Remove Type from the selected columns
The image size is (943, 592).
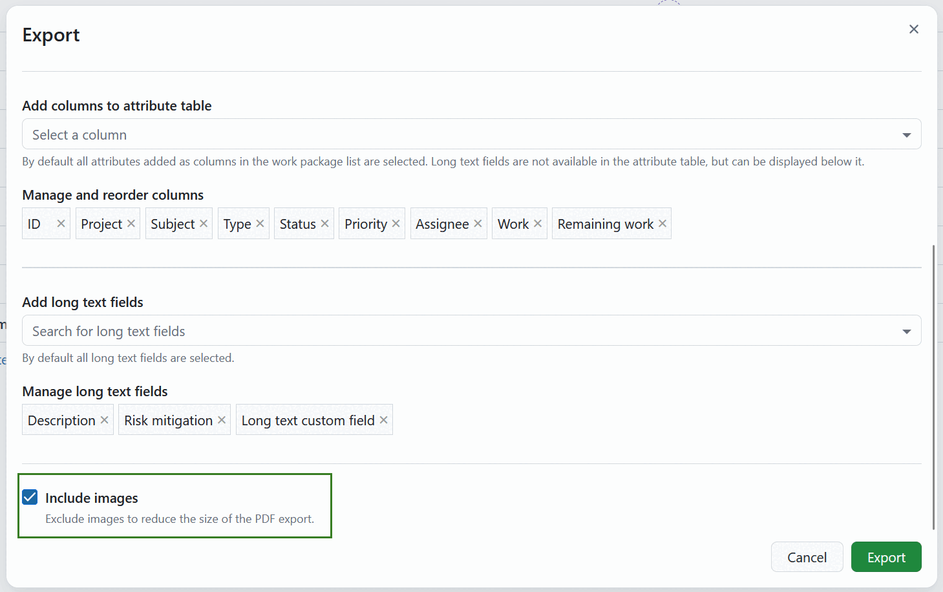(x=260, y=223)
